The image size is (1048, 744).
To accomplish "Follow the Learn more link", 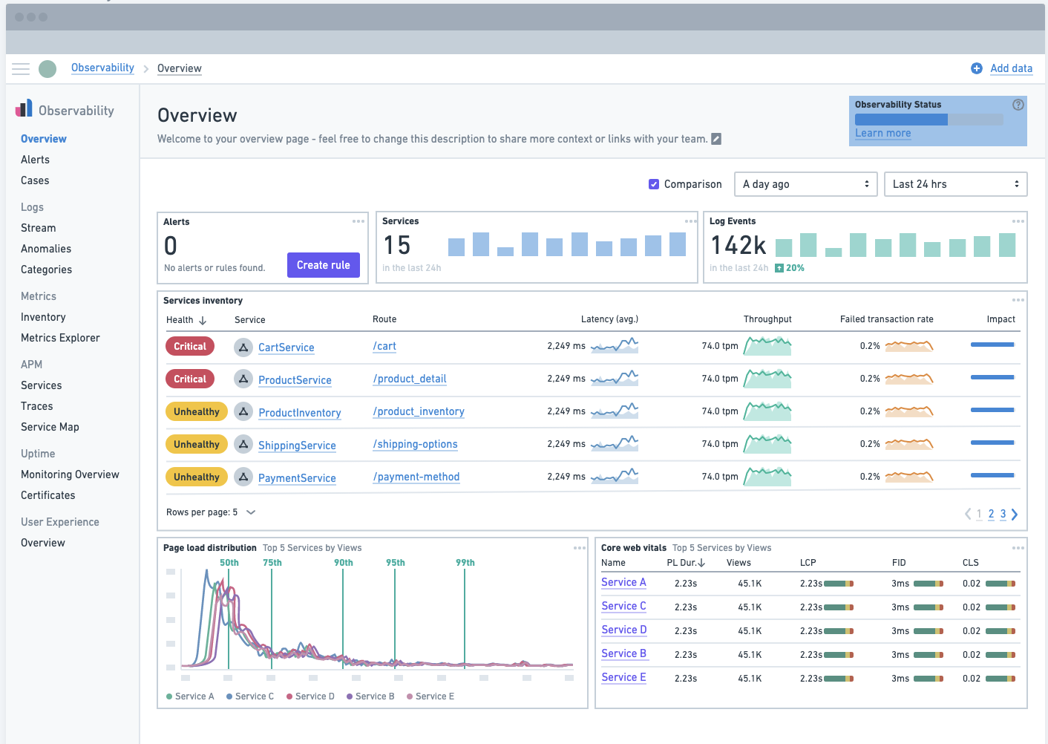I will [882, 134].
